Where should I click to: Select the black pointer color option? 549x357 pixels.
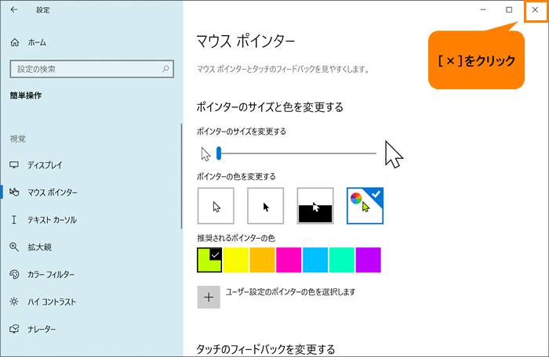[265, 206]
